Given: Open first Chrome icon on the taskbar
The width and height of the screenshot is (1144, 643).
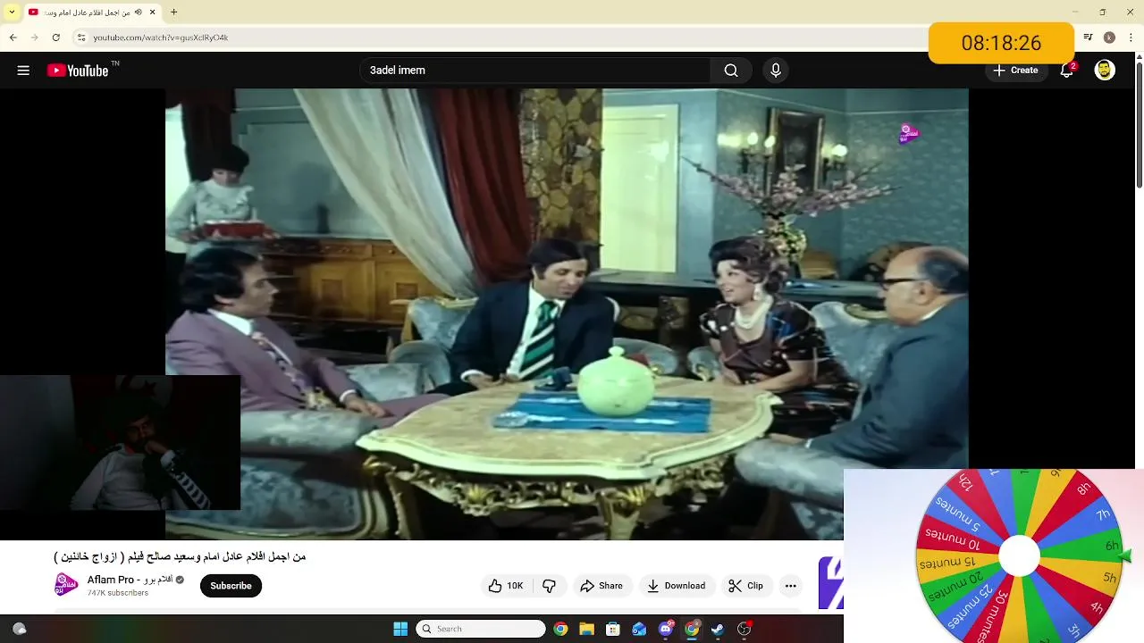Looking at the screenshot, I should tap(560, 629).
